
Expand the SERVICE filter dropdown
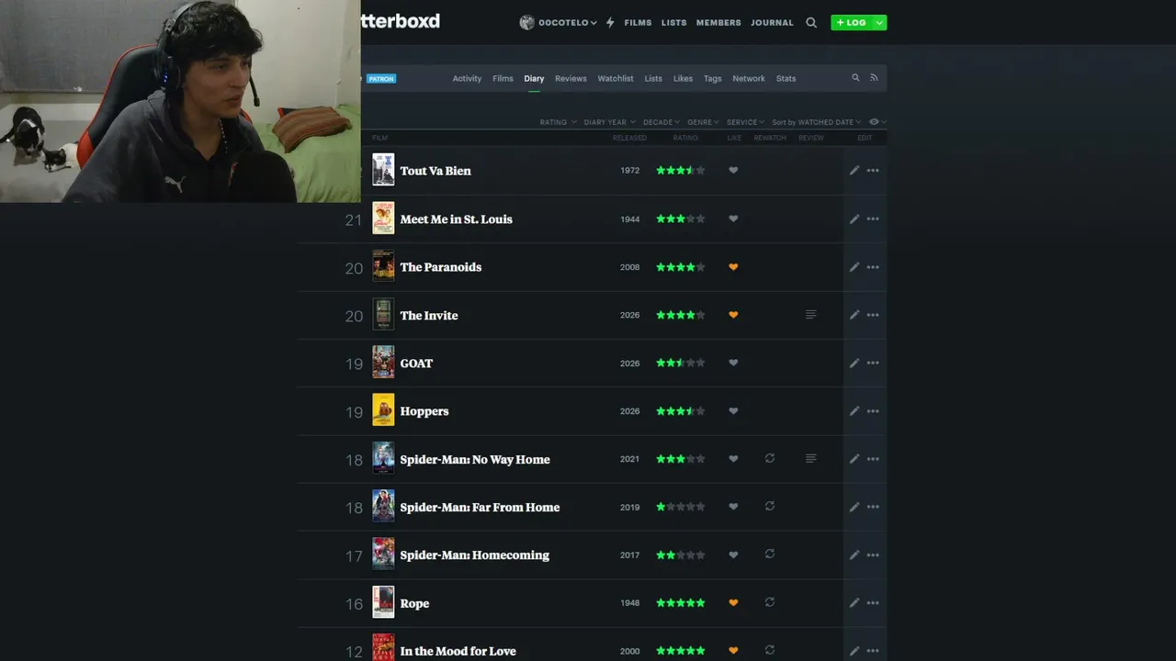pyautogui.click(x=745, y=122)
